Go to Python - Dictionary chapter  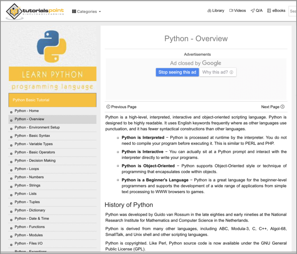pyautogui.click(x=30, y=210)
